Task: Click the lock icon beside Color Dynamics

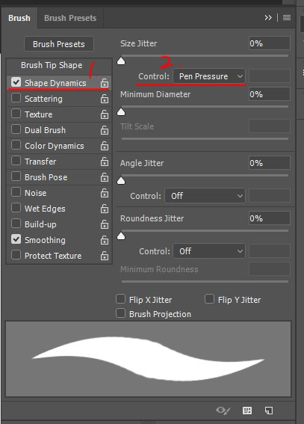Action: [105, 146]
